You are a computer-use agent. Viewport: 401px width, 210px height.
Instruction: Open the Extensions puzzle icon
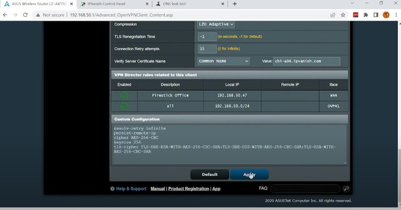click(366, 15)
